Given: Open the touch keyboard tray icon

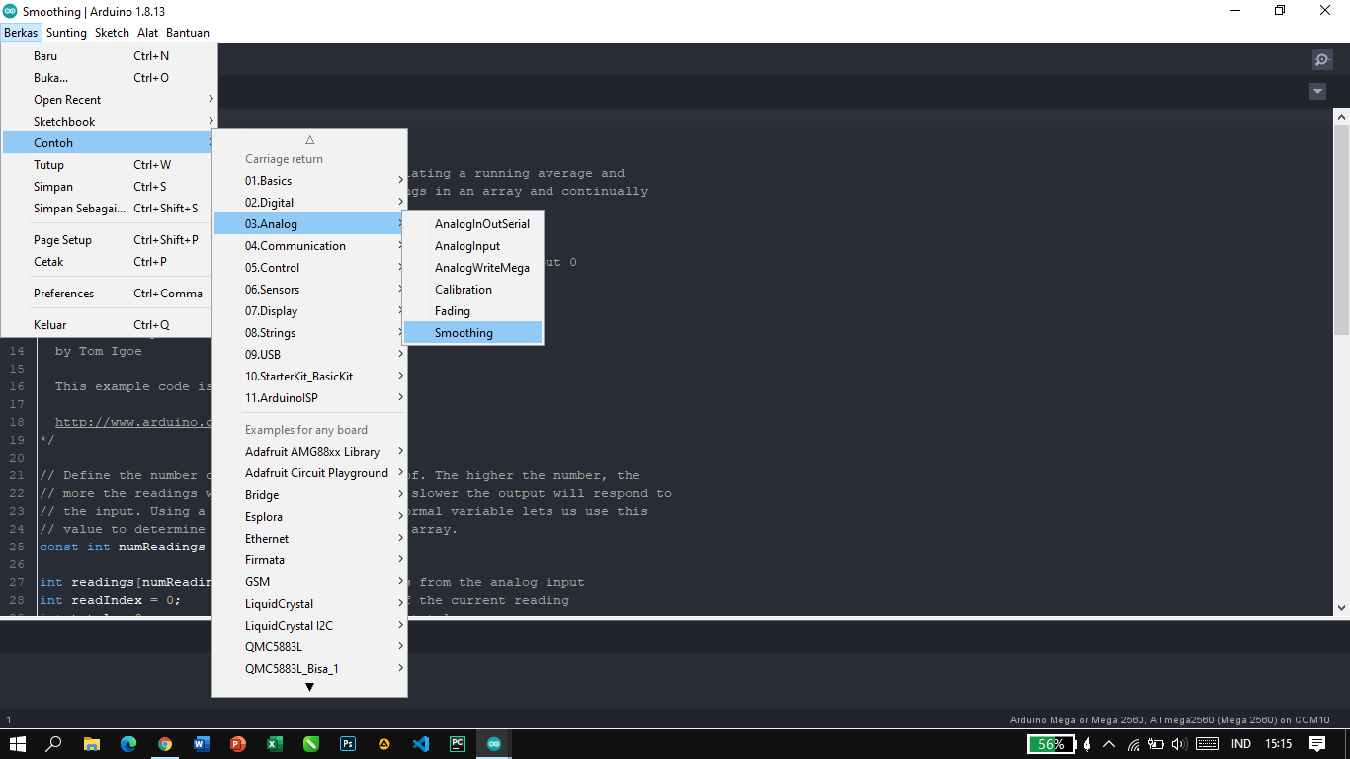Looking at the screenshot, I should 1207,744.
